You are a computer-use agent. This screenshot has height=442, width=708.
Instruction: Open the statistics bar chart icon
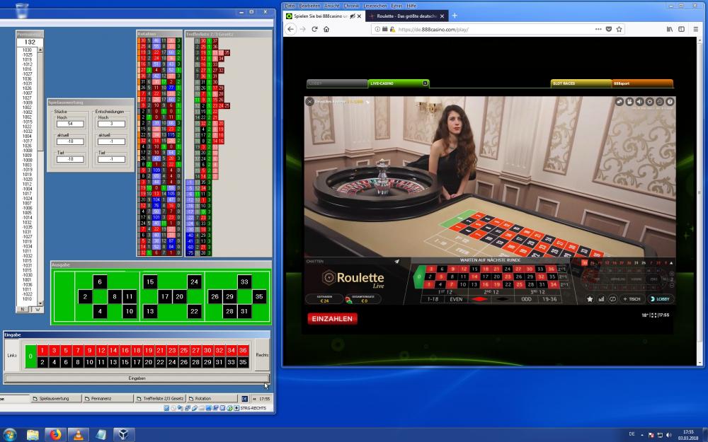tap(601, 299)
